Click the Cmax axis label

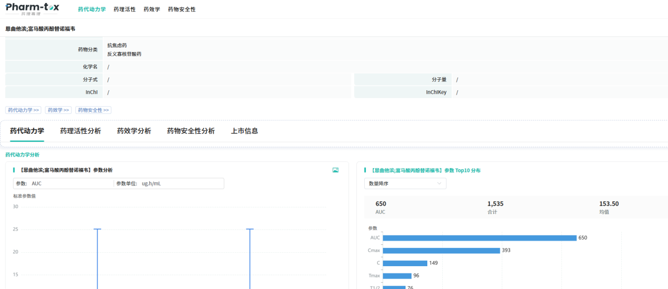[x=374, y=250]
